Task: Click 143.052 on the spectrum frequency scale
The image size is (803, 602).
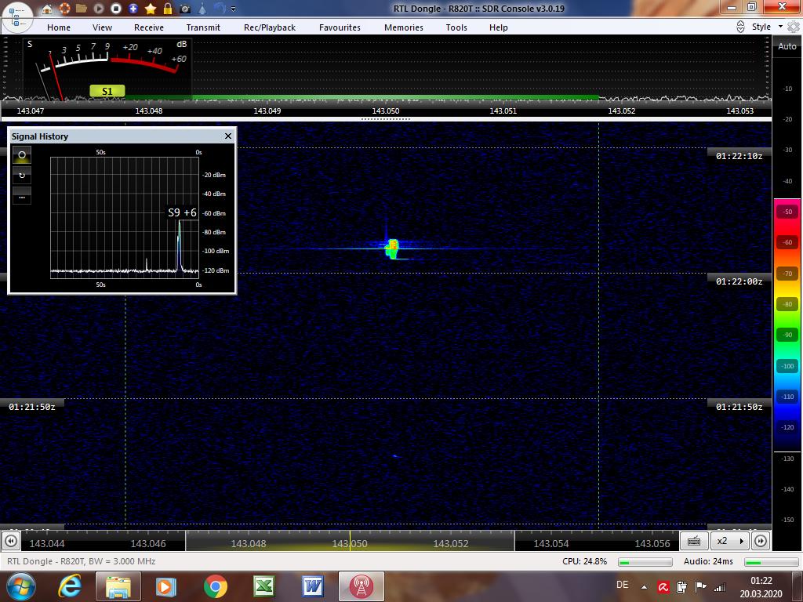Action: 621,111
